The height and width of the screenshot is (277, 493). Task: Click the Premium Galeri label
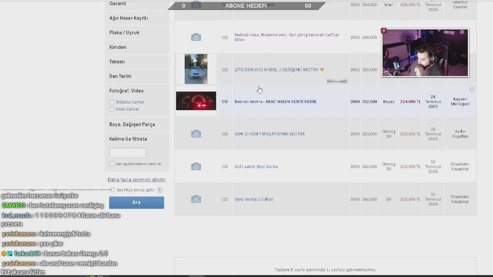click(337, 81)
